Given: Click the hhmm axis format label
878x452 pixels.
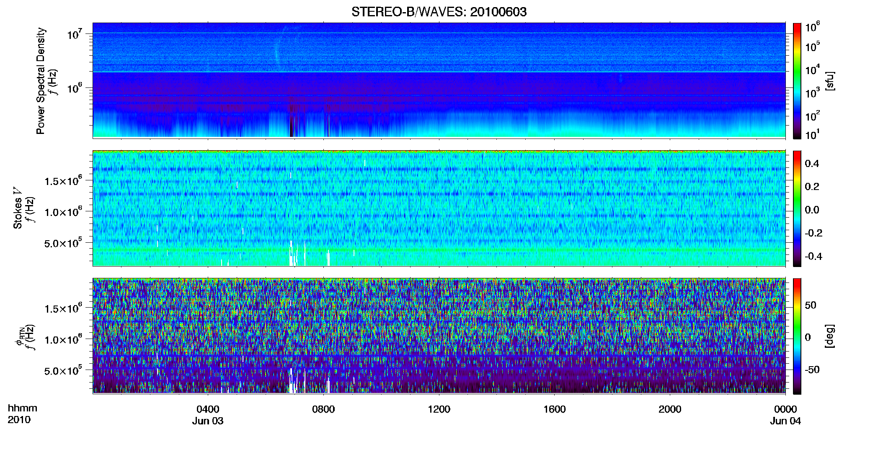Looking at the screenshot, I should 23,408.
